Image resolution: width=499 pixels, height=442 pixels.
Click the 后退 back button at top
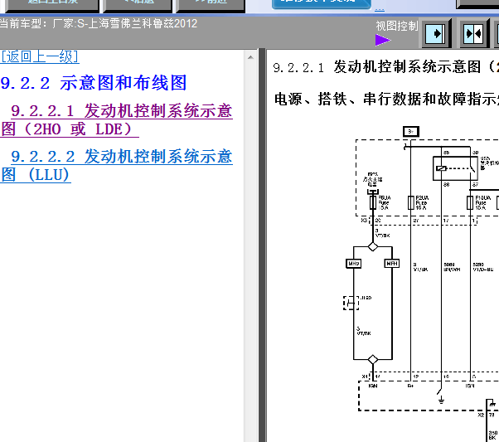tap(134, 2)
